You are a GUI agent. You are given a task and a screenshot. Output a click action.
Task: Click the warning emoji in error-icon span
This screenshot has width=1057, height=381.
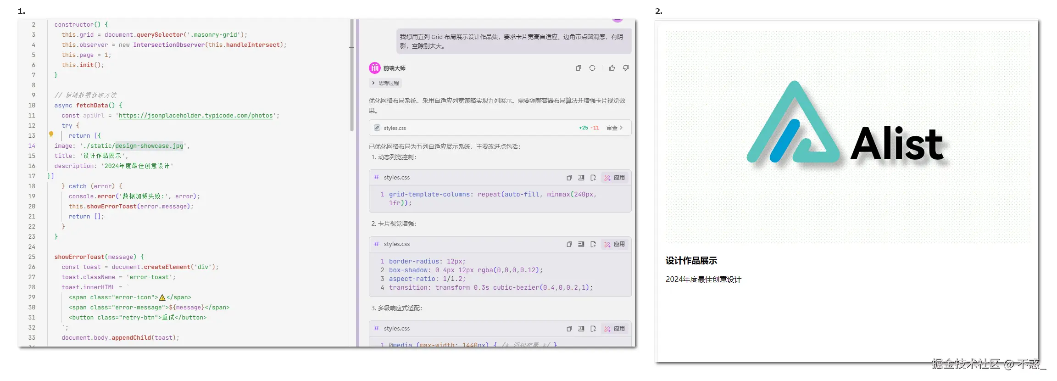click(x=162, y=297)
